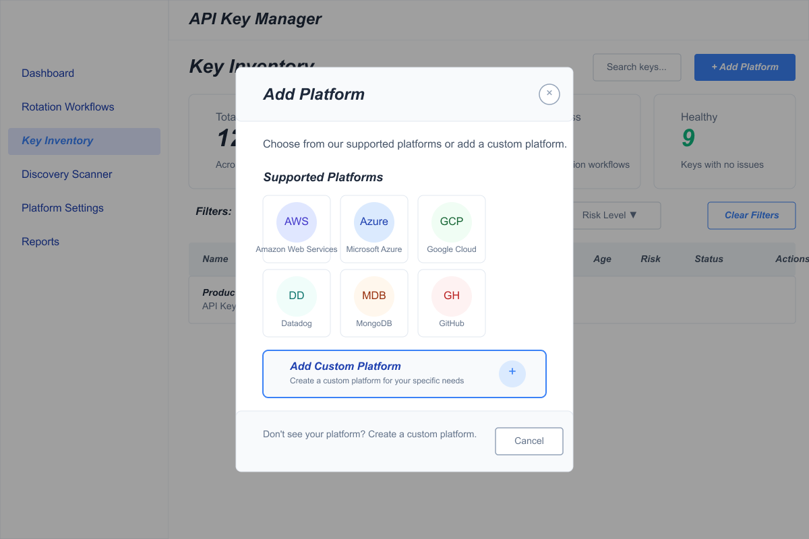Screen dimensions: 809x539
Task: Close the Add Platform dialog with X
Action: [549, 94]
